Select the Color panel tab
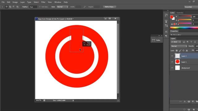 pyautogui.click(x=172, y=13)
